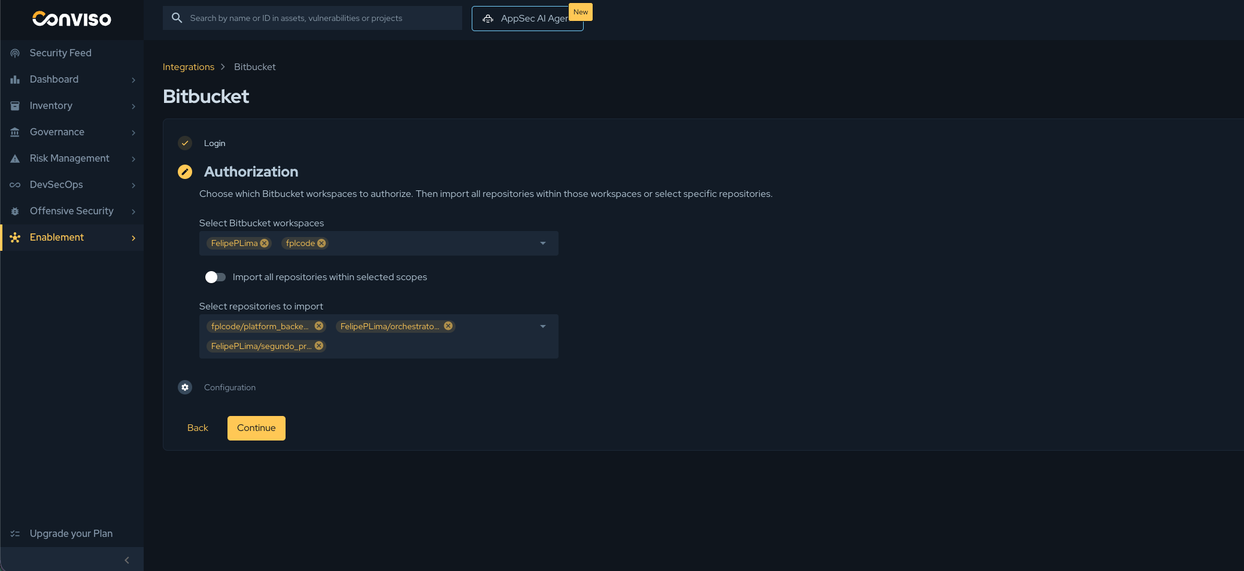Image resolution: width=1244 pixels, height=571 pixels.
Task: Click the Login step checkmark icon
Action: point(185,143)
